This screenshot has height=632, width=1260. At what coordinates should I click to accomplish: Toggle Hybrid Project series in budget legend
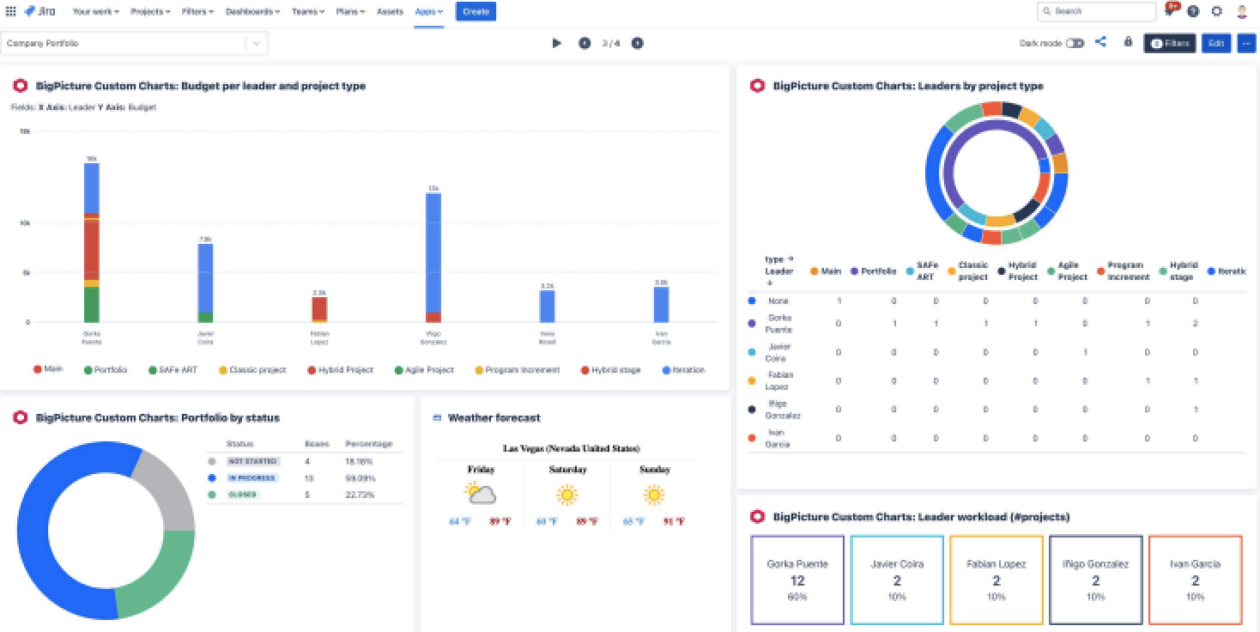coord(341,370)
